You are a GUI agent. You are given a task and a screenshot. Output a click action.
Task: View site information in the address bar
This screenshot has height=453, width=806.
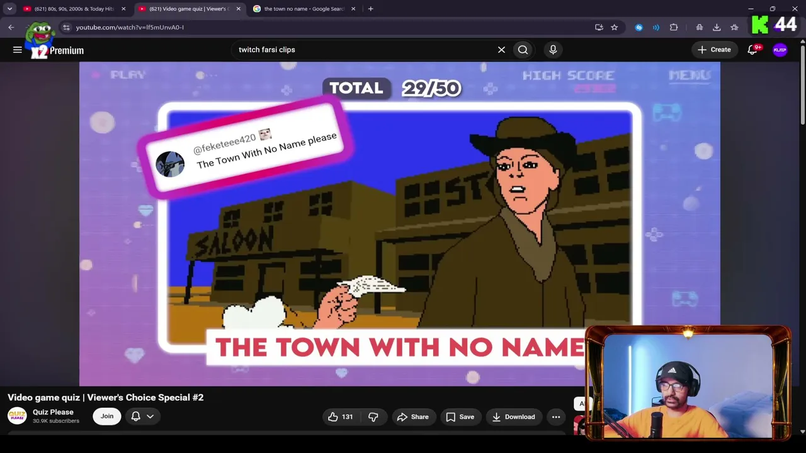(x=66, y=27)
